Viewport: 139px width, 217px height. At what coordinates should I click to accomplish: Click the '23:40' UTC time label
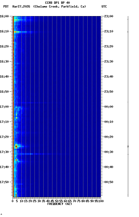click(109, 77)
